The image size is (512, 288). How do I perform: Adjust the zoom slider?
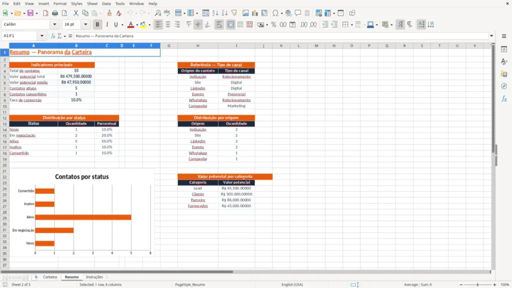pyautogui.click(x=477, y=284)
